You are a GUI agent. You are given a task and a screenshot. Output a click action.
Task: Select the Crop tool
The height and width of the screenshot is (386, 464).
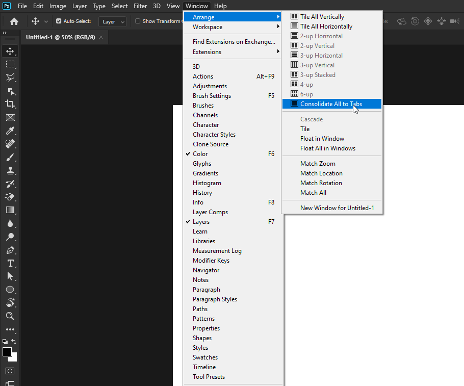click(10, 103)
